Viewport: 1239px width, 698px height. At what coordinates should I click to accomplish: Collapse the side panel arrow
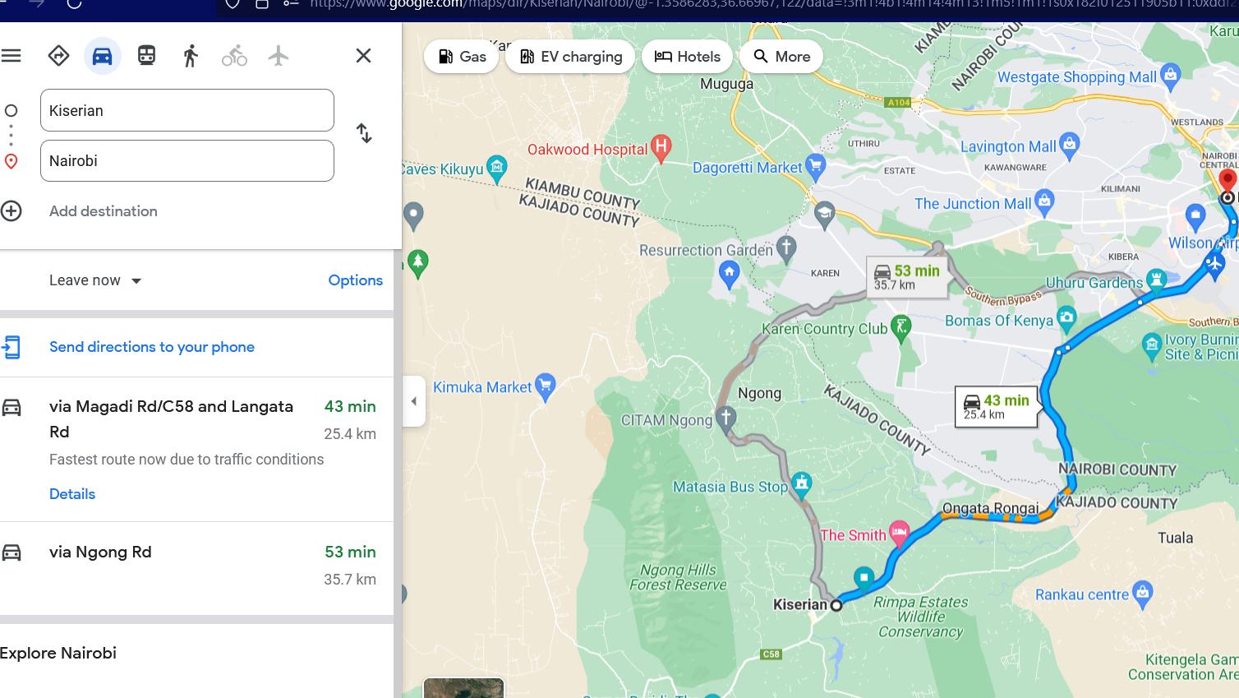(x=414, y=401)
